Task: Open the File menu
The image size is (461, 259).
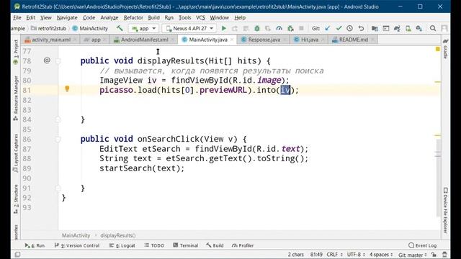Action: (17, 17)
